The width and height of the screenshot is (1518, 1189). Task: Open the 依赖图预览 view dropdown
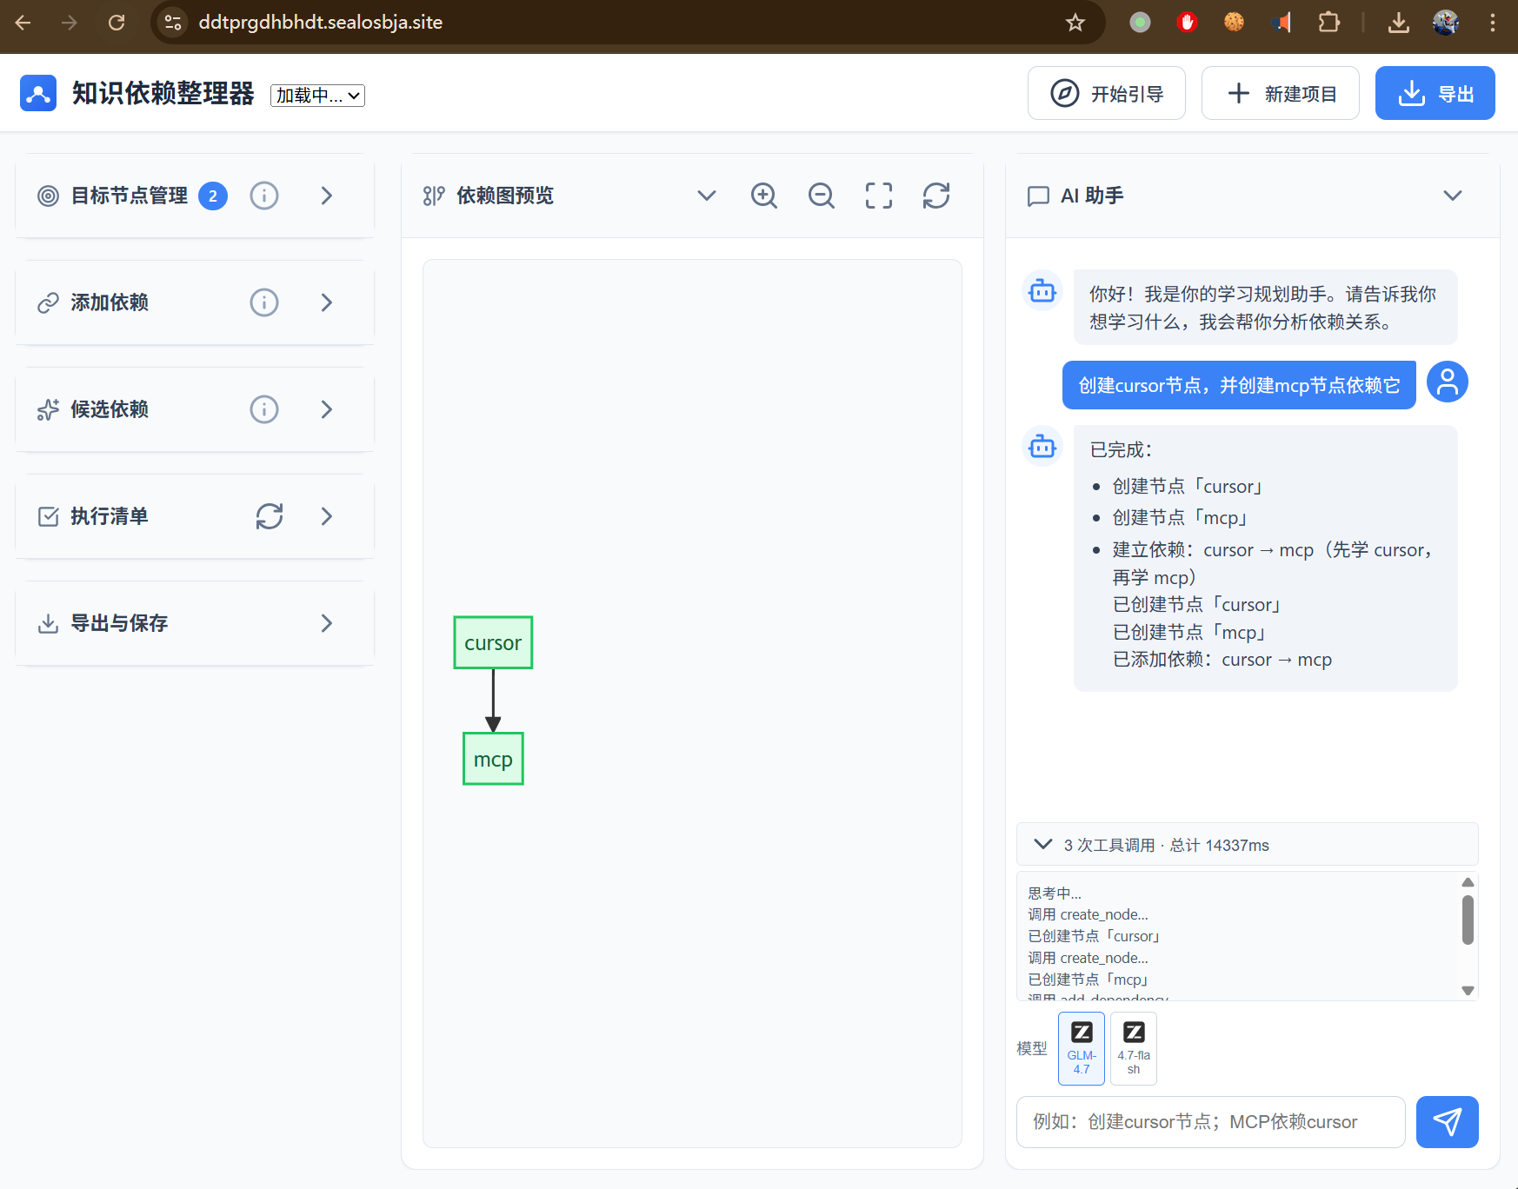[706, 196]
